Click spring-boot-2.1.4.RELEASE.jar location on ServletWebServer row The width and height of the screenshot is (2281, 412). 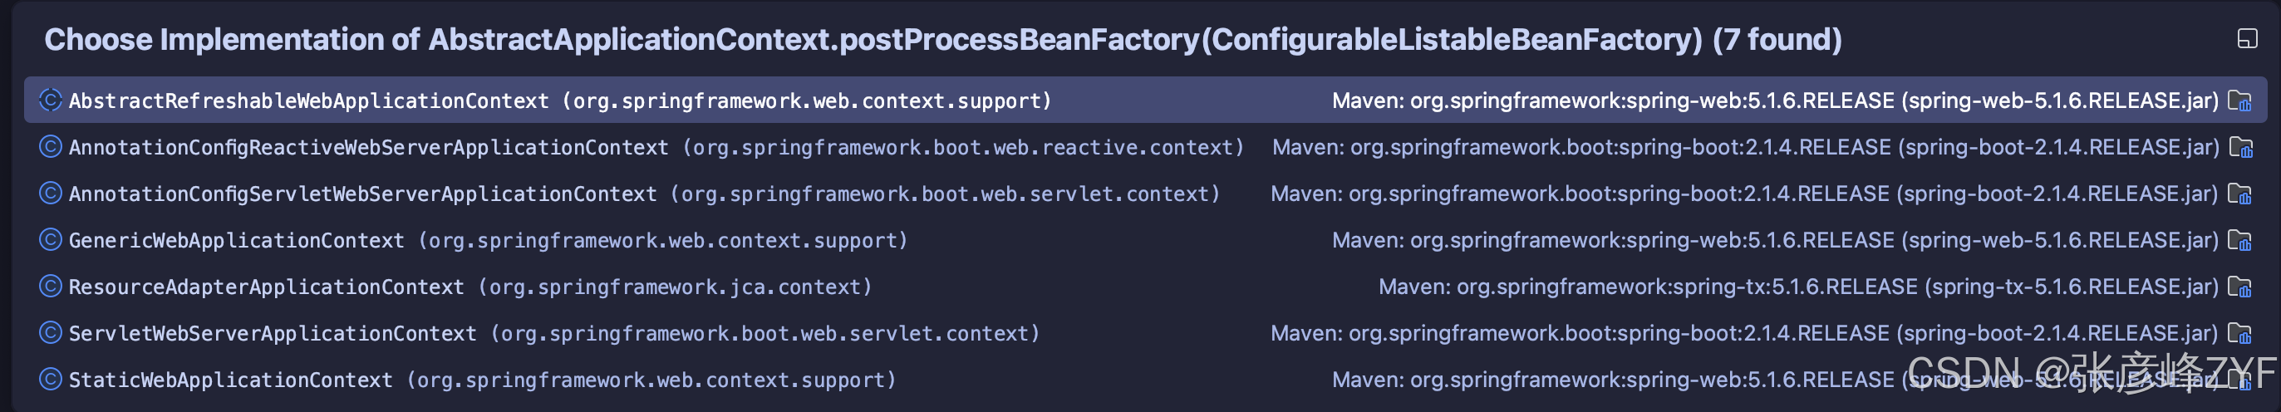pyautogui.click(x=1743, y=333)
